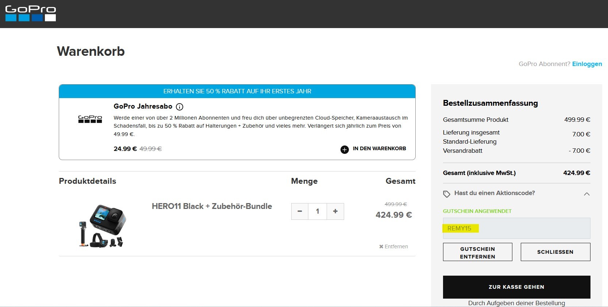
Task: Click the Gesamtsumme Produkt 499.99 € value
Action: pos(577,120)
